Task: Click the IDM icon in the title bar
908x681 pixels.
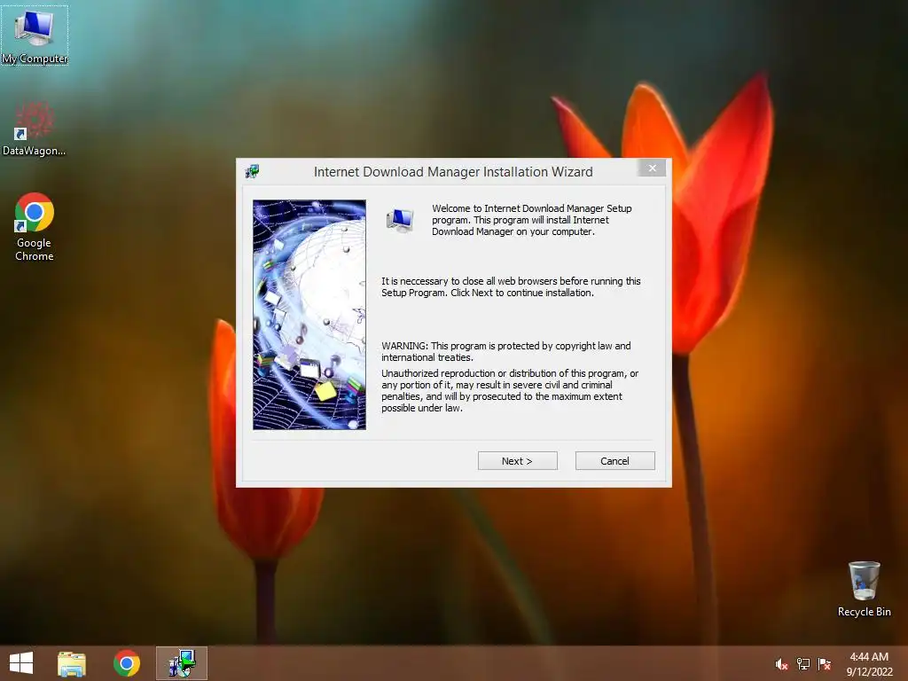Action: click(252, 171)
